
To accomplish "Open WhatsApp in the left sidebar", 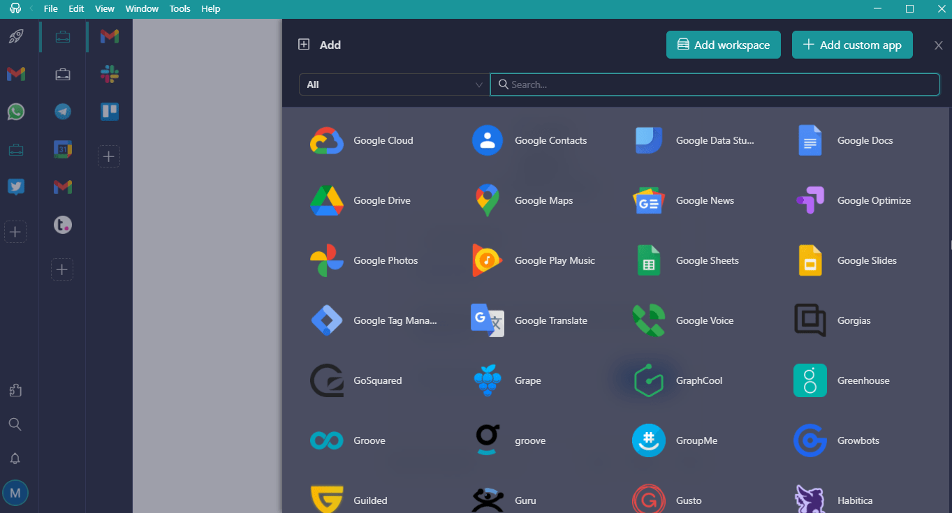I will [x=15, y=112].
